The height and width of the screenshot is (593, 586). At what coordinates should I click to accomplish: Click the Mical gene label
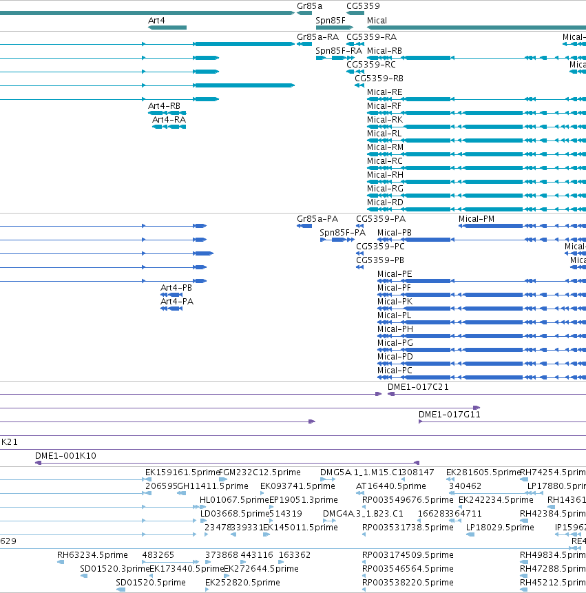point(377,21)
